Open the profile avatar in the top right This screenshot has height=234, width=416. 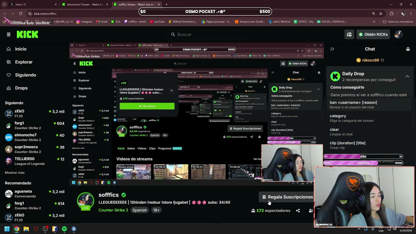[398, 34]
